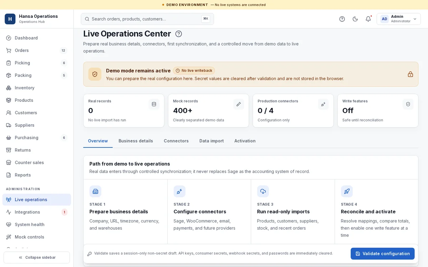Focus the search orders, products, customers field

click(147, 19)
